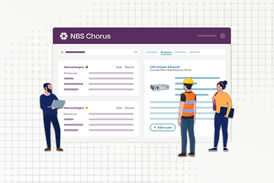Viewport: 274px width, 183px height.
Task: Open the three-dot more options menu
Action: pyautogui.click(x=136, y=52)
